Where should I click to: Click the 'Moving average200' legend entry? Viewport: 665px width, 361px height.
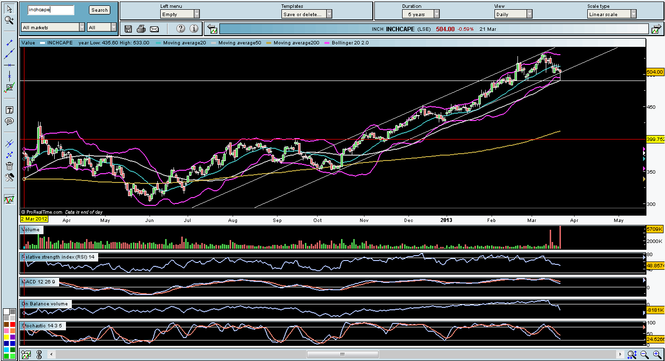pos(292,43)
